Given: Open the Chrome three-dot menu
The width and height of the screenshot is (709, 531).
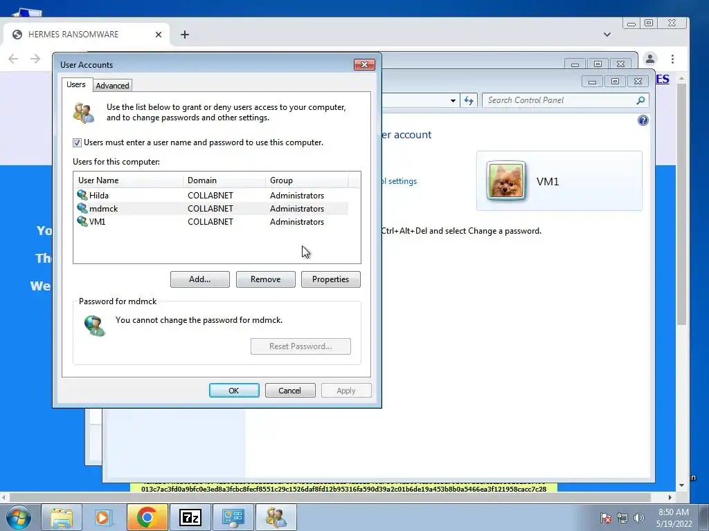Looking at the screenshot, I should click(672, 59).
